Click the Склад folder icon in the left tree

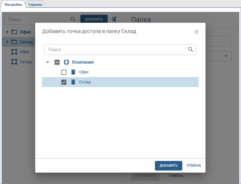pos(14,42)
